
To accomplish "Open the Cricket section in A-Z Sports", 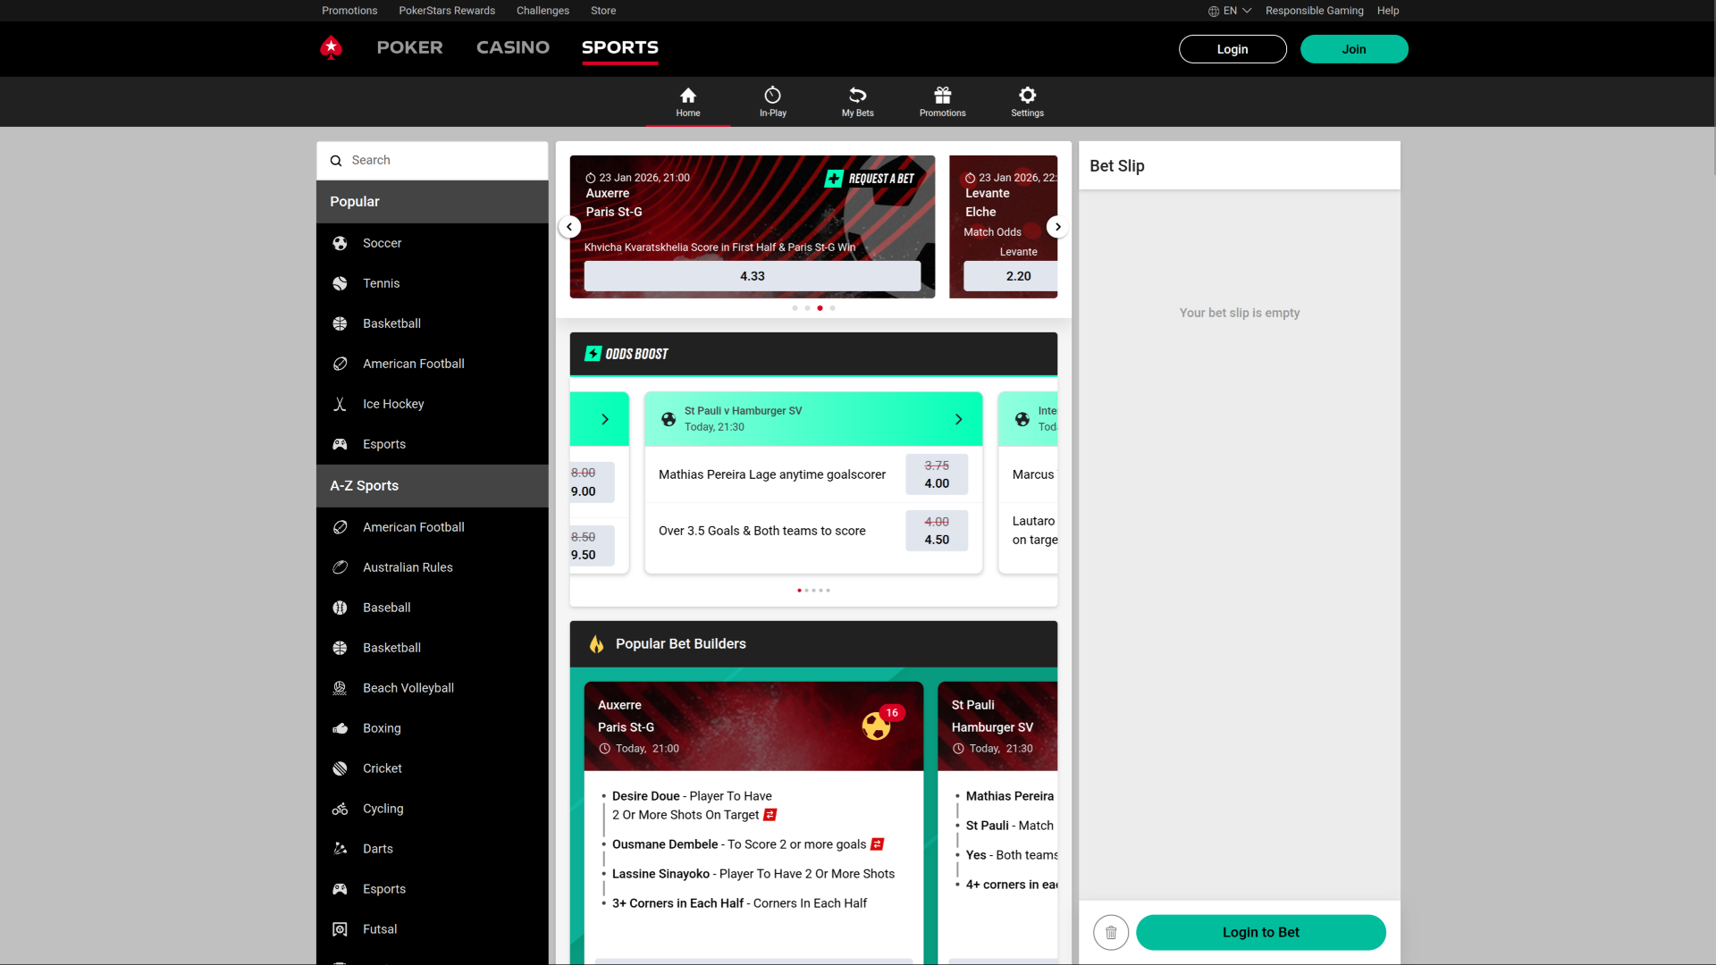I will click(x=382, y=768).
